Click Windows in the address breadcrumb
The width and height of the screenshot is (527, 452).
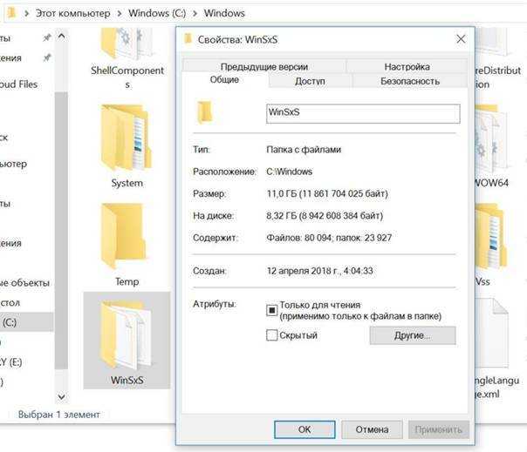(224, 13)
